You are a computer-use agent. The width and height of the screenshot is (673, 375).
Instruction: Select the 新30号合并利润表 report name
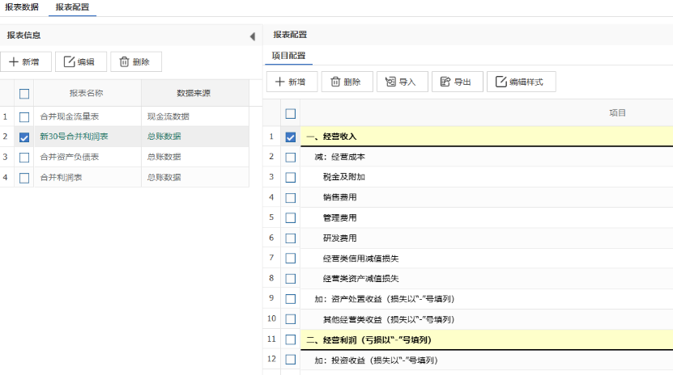coord(74,137)
